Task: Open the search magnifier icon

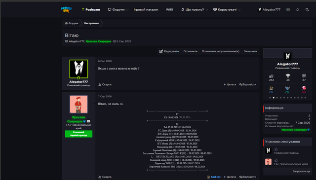Action: click(307, 9)
